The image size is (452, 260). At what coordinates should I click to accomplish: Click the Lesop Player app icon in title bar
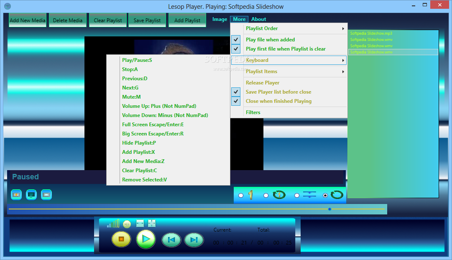(x=8, y=6)
